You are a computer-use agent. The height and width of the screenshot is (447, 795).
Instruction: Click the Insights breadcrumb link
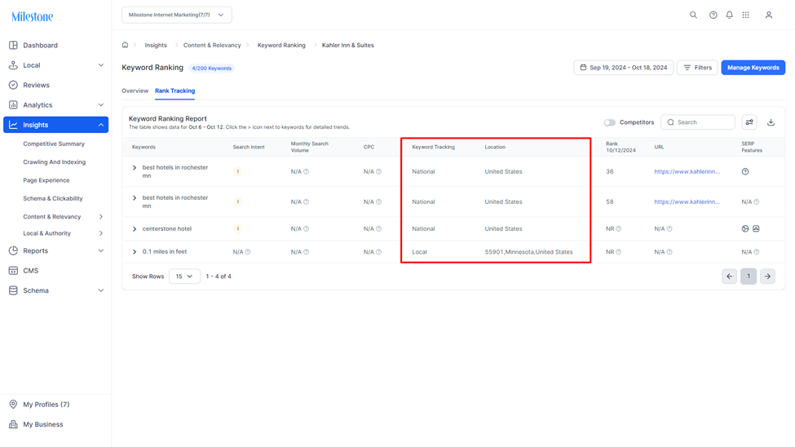156,45
